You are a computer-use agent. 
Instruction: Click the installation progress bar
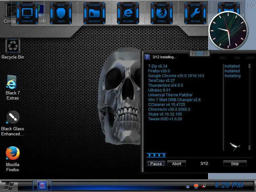[x=156, y=155]
